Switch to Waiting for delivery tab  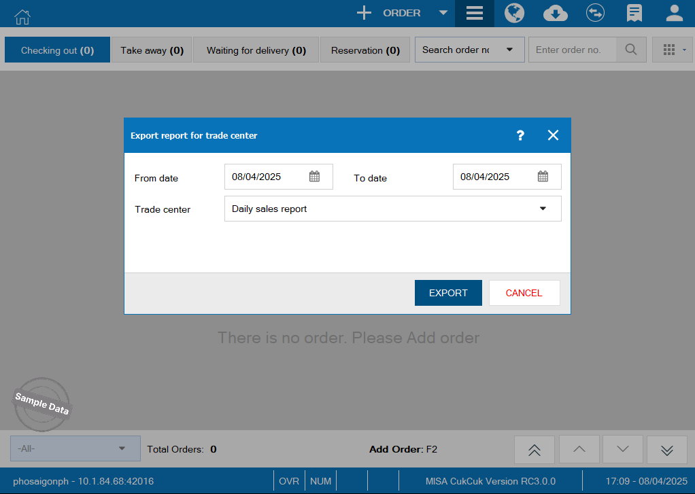[256, 50]
